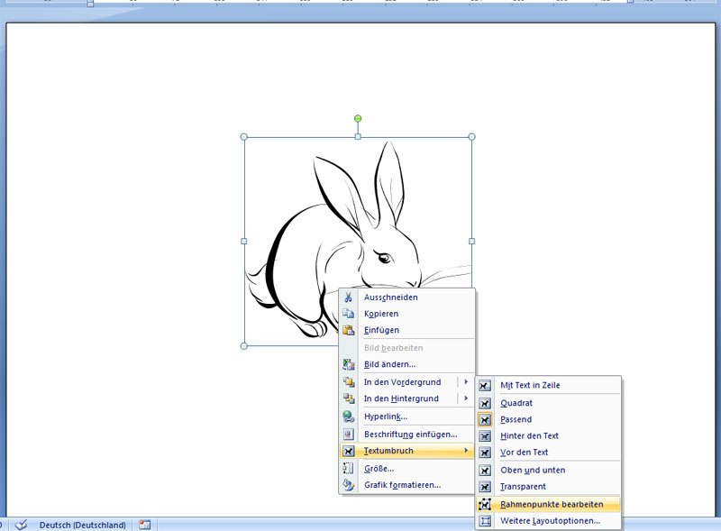The image size is (721, 531).
Task: Choose Rahmenpunkte bearbeiten from submenu
Action: (552, 505)
